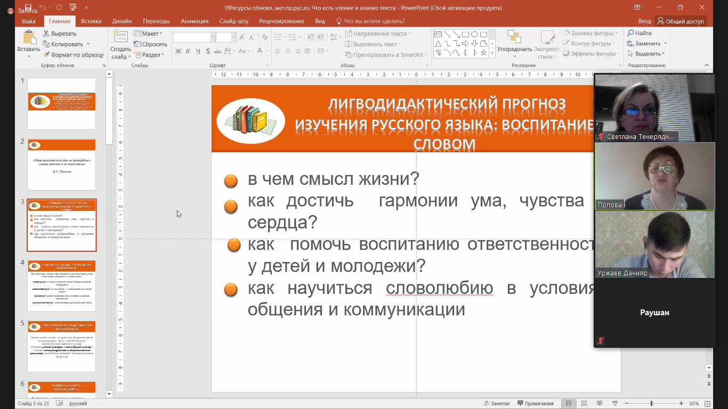Switch to the Анимация ribbon tab

[x=195, y=21]
